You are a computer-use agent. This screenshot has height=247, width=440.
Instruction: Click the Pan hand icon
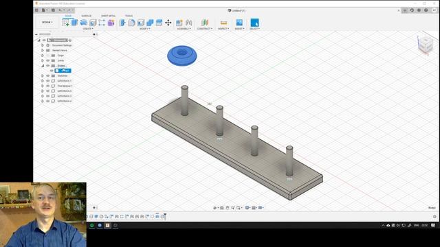[228, 208]
